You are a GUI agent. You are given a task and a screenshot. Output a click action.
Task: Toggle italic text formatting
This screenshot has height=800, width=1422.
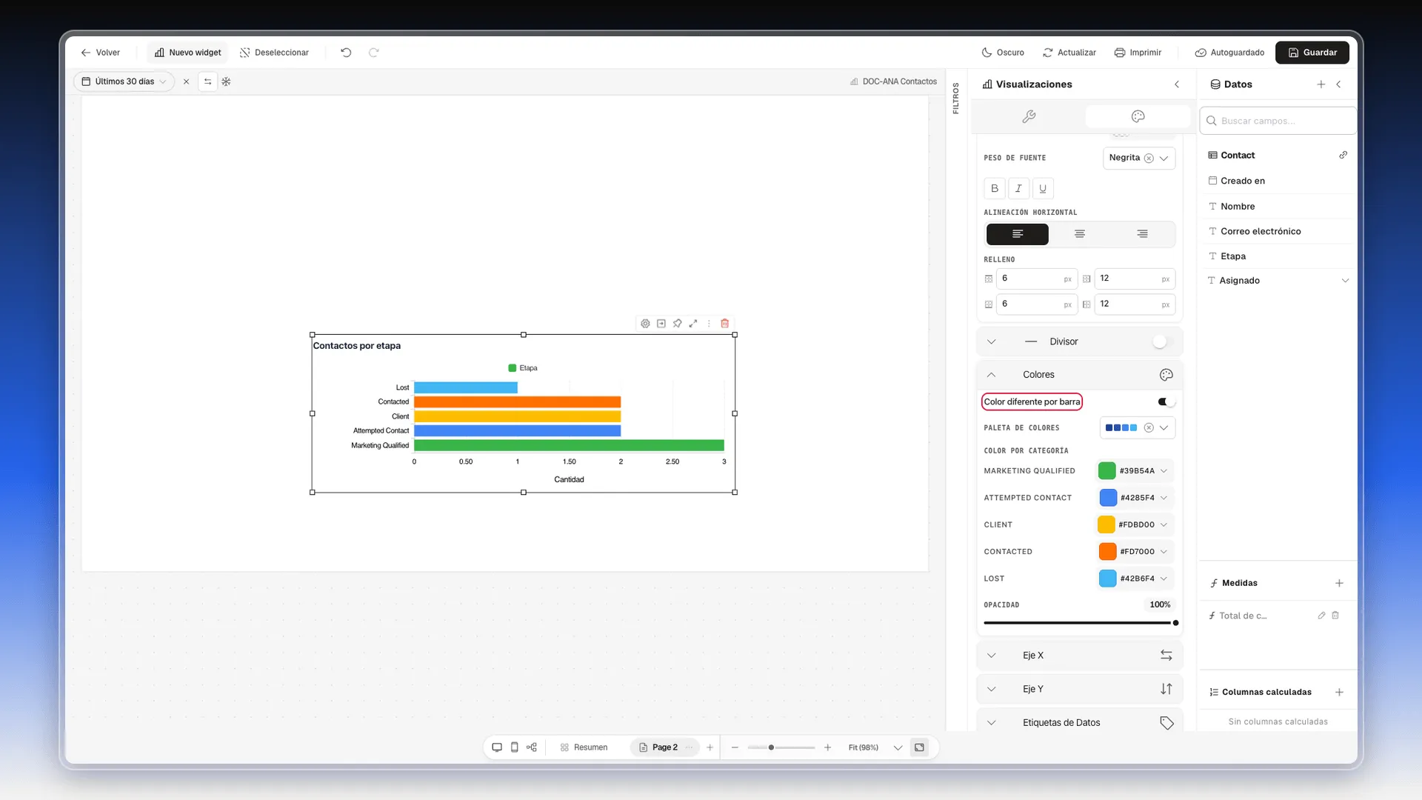(x=1018, y=188)
